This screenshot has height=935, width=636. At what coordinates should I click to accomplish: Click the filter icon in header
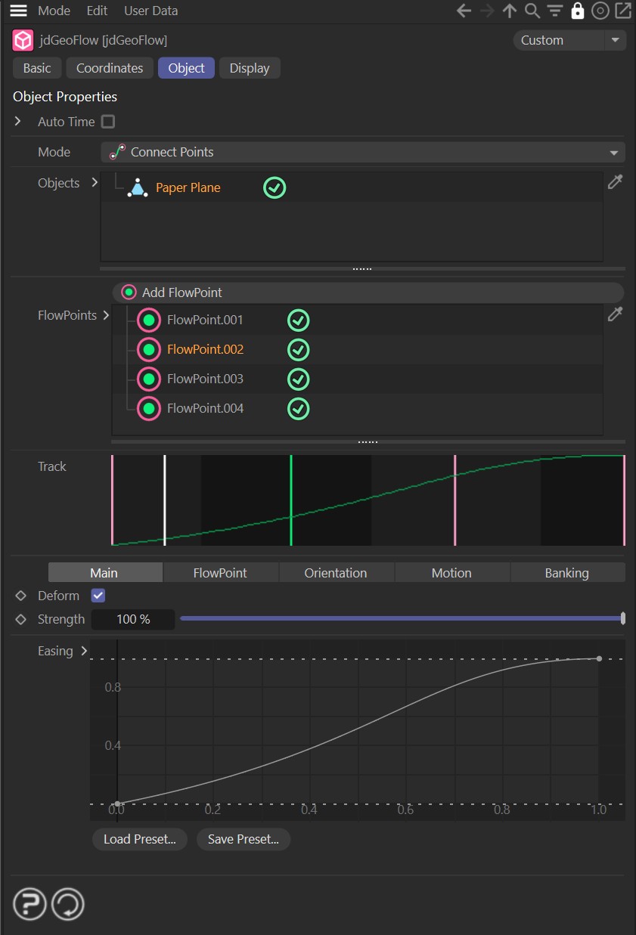pyautogui.click(x=555, y=11)
